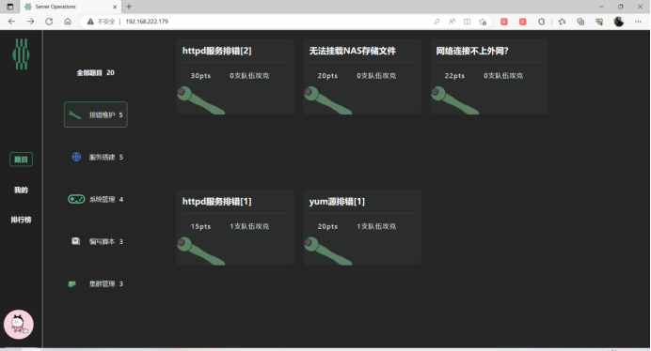Image resolution: width=651 pixels, height=351 pixels.
Task: Open the pink cartoon avatar at the bottom left
Action: pyautogui.click(x=19, y=325)
